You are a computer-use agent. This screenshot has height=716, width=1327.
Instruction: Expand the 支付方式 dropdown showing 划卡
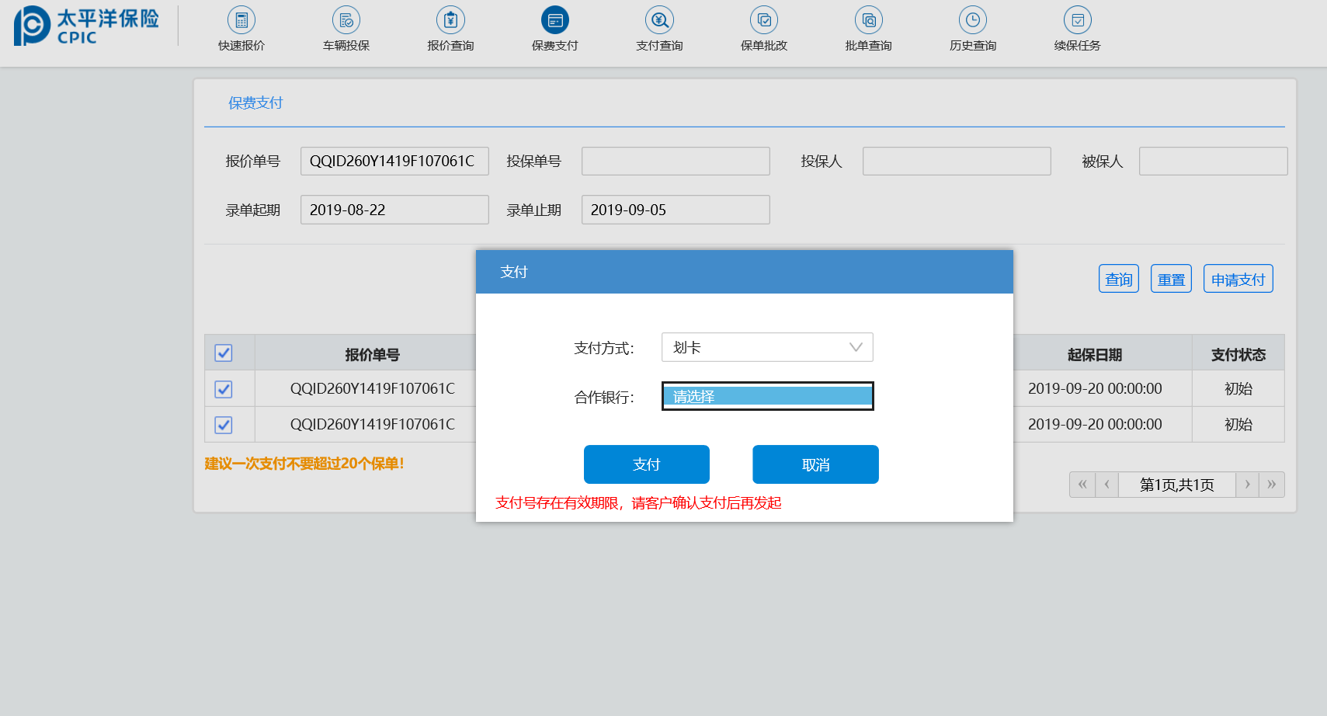[x=767, y=347]
